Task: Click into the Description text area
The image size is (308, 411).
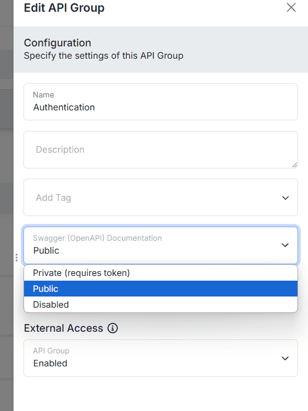Action: click(x=161, y=150)
